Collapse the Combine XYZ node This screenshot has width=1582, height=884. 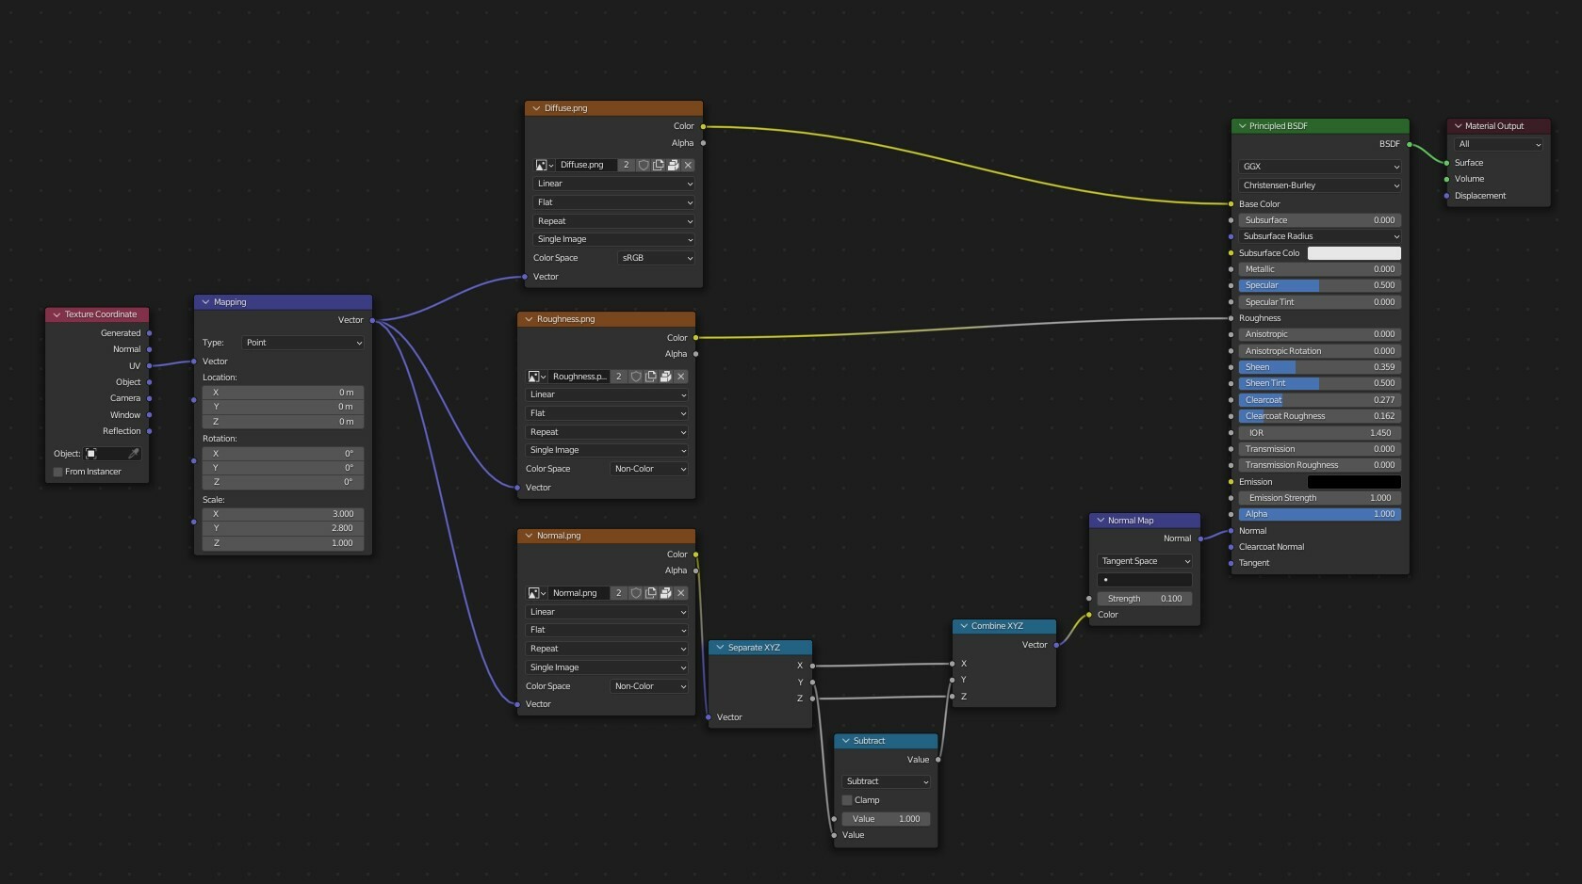(x=963, y=626)
